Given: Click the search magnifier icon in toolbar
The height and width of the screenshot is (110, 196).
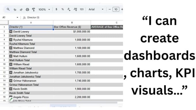Looking at the screenshot, I should pos(8,9).
